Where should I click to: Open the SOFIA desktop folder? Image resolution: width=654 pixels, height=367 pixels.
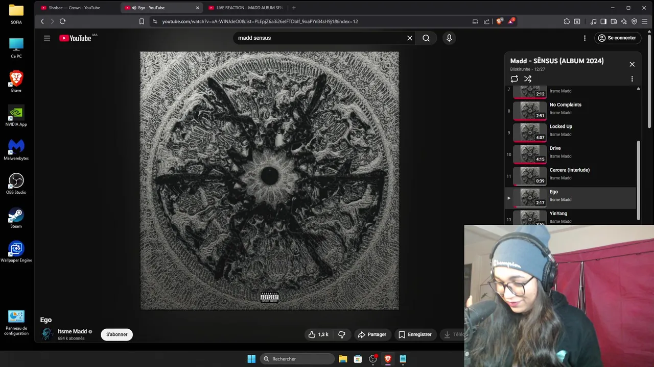pos(16,14)
